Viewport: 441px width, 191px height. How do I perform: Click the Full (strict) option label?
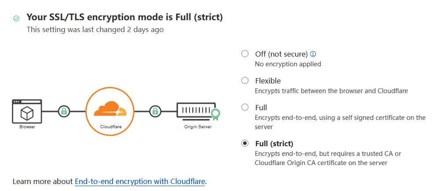pos(274,144)
